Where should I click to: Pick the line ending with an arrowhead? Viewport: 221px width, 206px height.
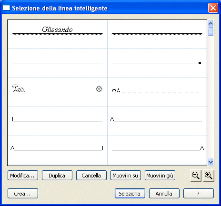[x=157, y=63]
